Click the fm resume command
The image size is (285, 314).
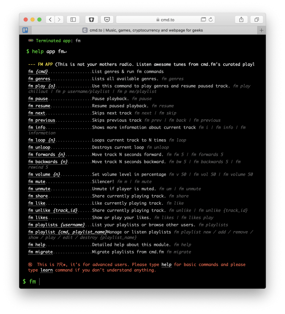[x=39, y=106]
